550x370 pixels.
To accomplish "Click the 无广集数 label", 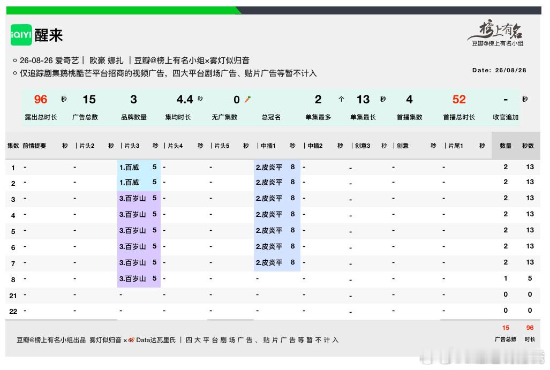I will coord(224,117).
